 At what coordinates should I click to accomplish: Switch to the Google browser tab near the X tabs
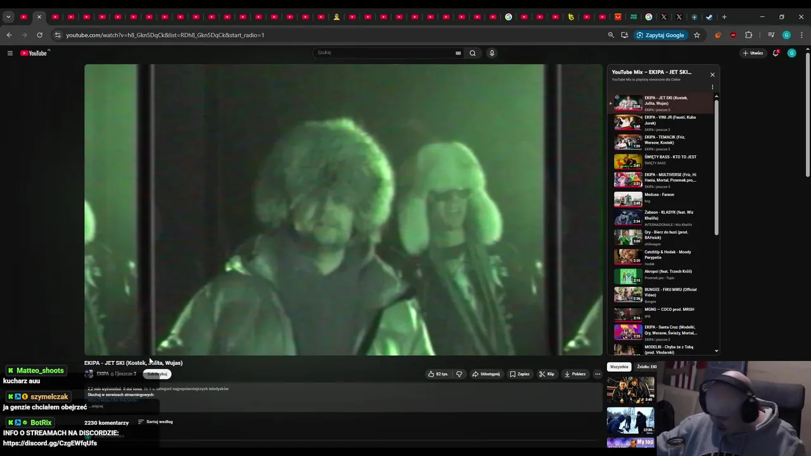coord(649,17)
